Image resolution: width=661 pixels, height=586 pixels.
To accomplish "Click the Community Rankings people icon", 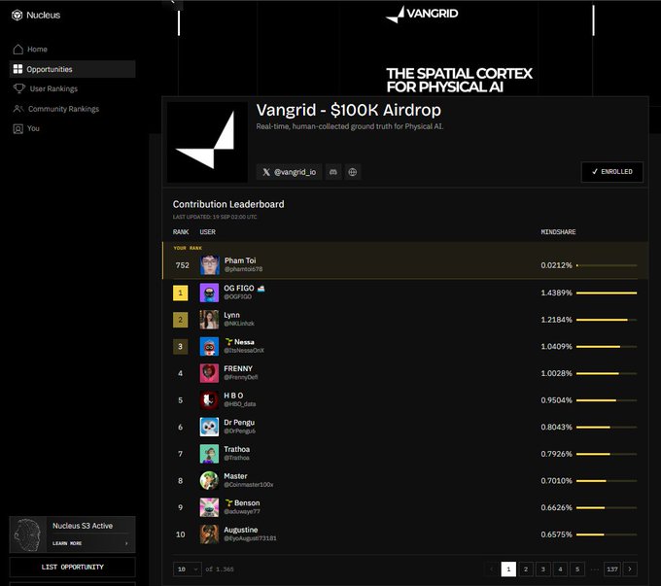I will pos(18,109).
